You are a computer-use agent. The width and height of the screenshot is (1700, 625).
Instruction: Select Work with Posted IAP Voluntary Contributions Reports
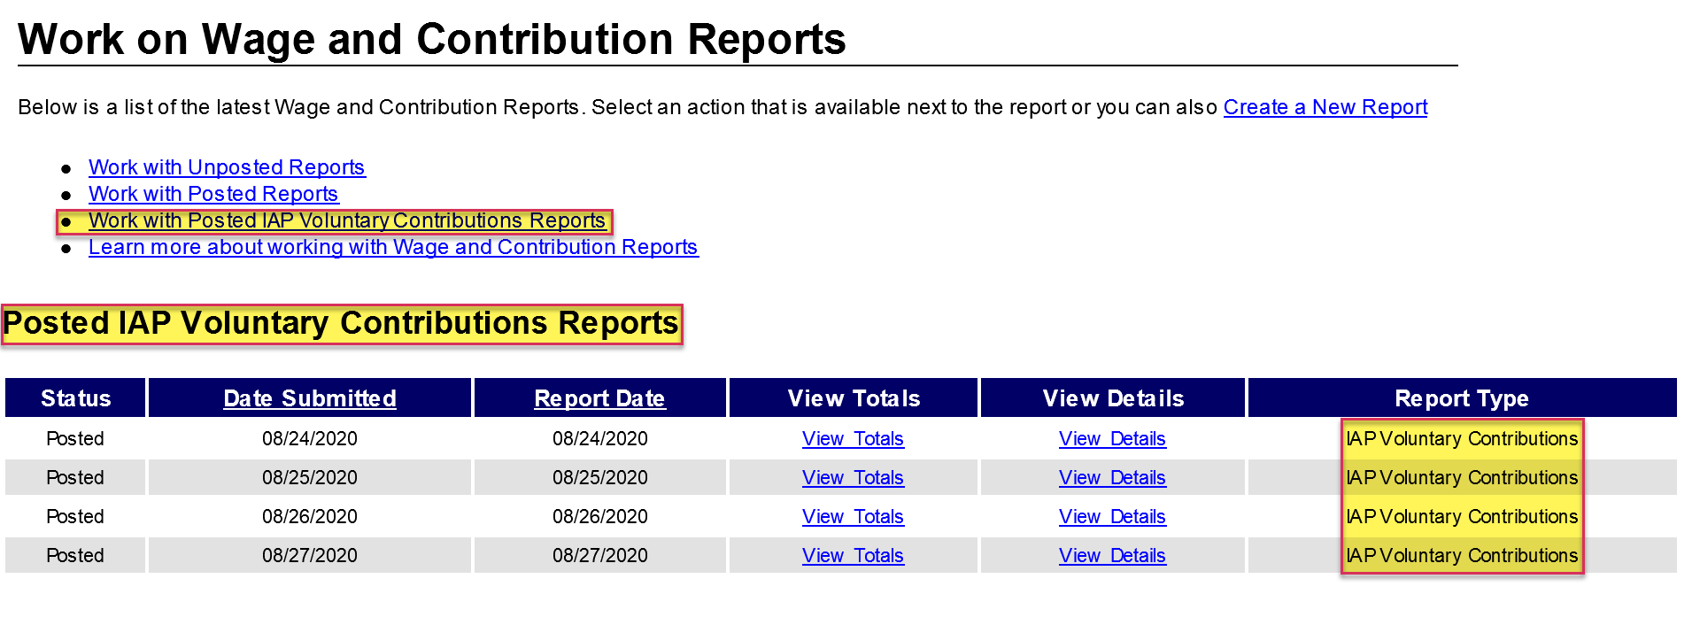pyautogui.click(x=346, y=220)
